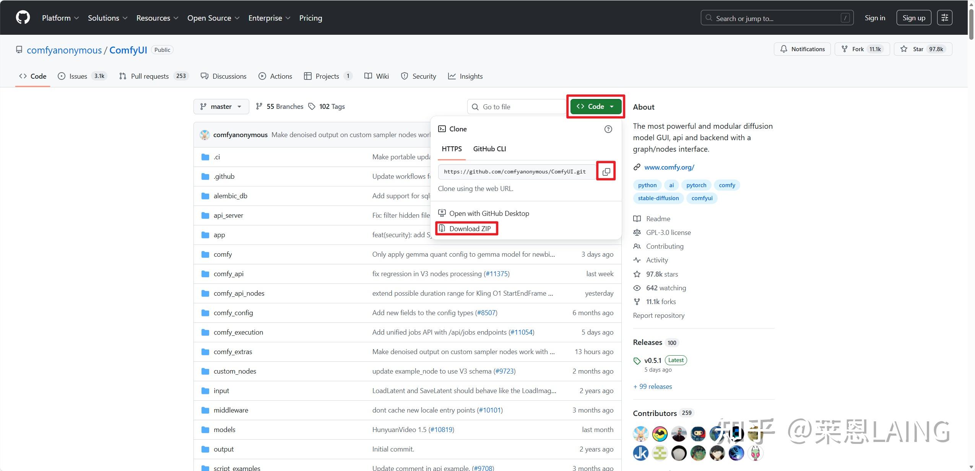
Task: Select the stable-diffusion topic tag
Action: coord(658,198)
